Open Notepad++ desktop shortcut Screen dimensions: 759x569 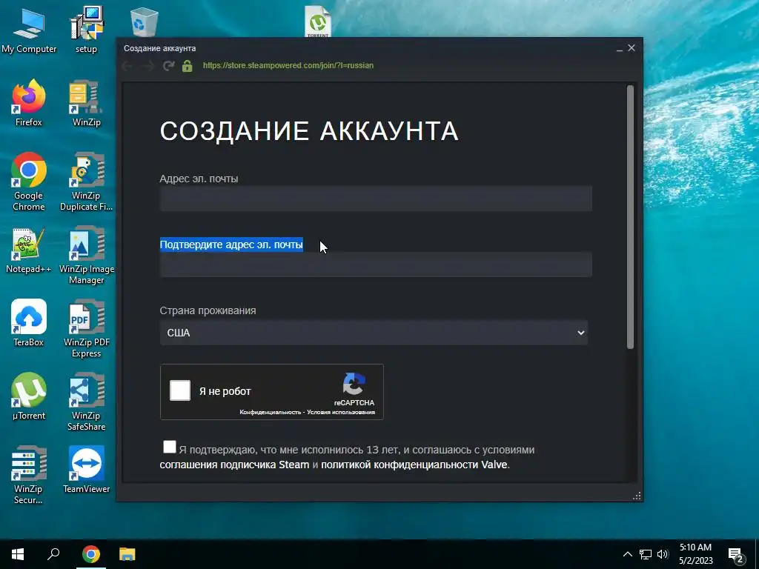pos(29,250)
